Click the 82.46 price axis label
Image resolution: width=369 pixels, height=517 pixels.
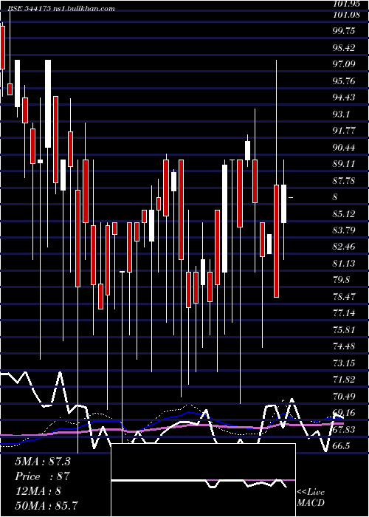tap(345, 247)
